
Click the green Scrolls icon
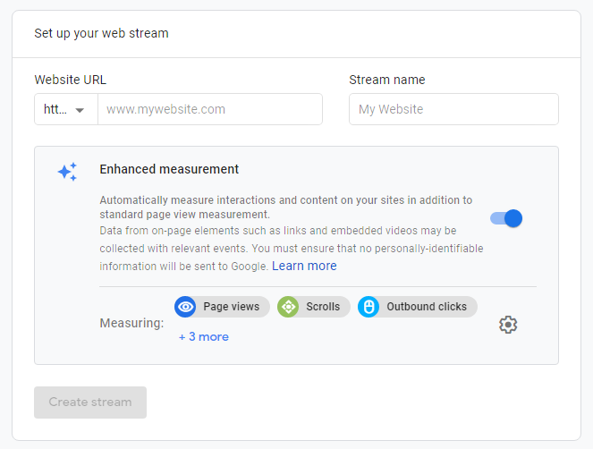pyautogui.click(x=288, y=307)
